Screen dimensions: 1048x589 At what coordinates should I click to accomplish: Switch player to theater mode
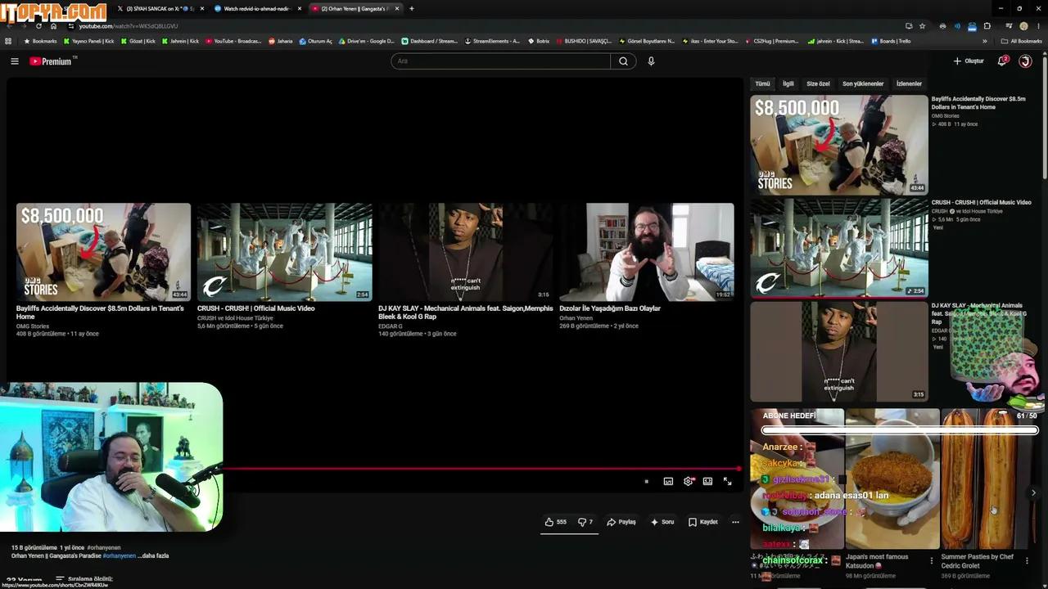[707, 481]
